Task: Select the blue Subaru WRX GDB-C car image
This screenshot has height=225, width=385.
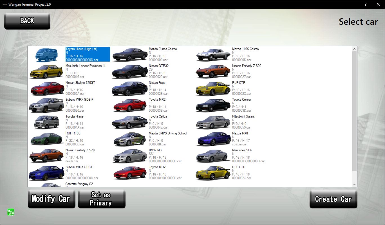Action: (46, 173)
